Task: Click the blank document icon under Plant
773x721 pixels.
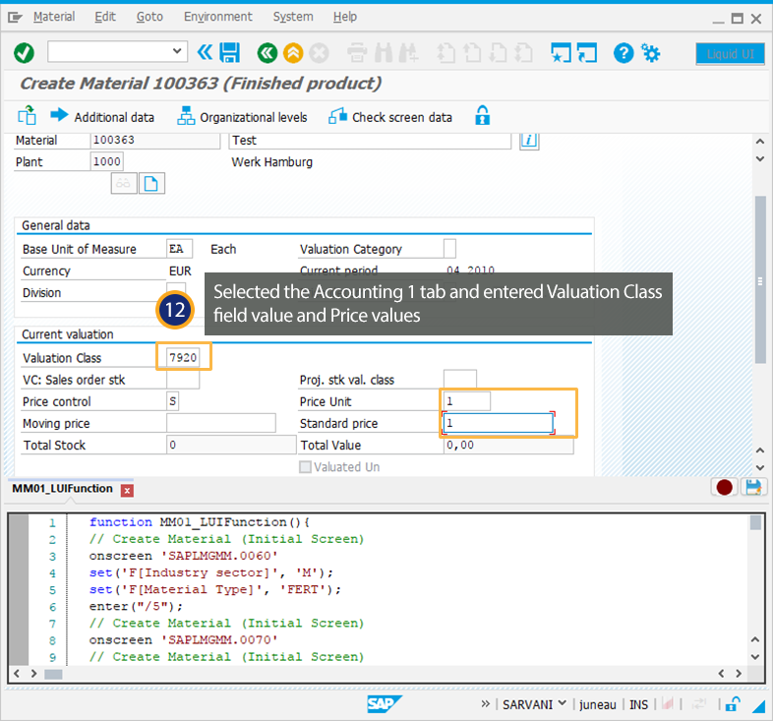Action: pos(151,184)
